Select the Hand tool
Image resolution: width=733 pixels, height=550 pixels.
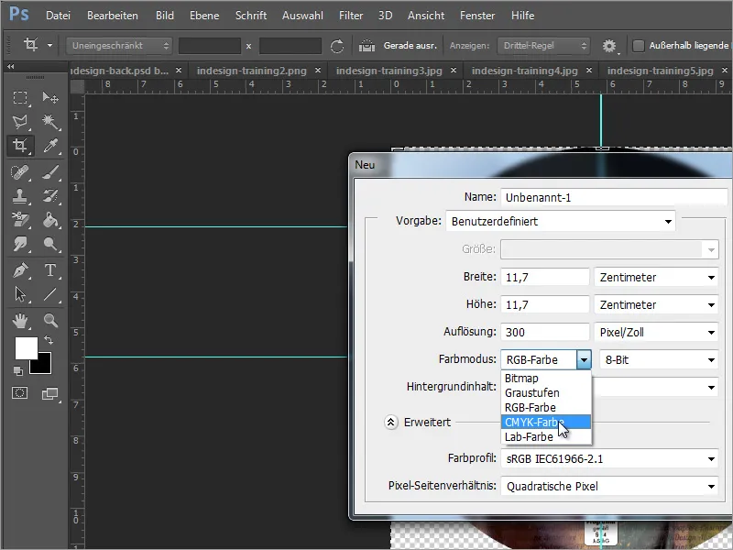coord(19,320)
